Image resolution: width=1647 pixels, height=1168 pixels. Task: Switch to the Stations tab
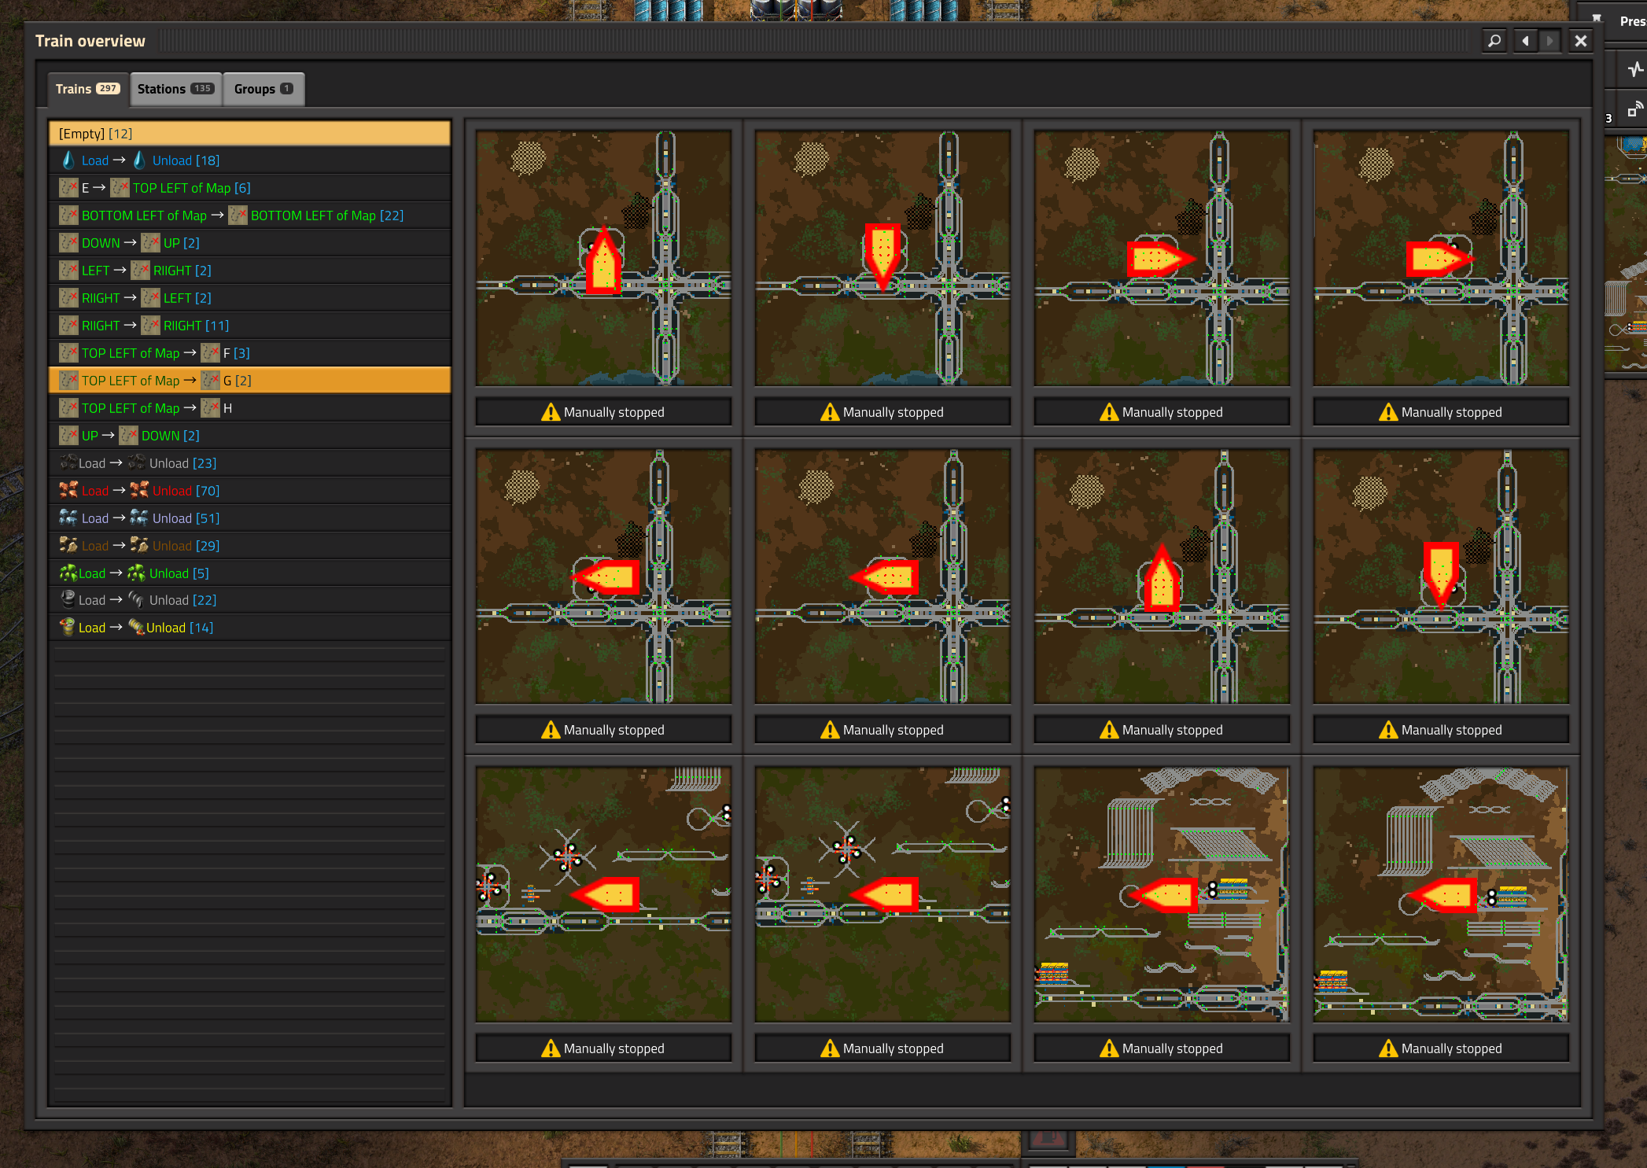(x=175, y=89)
